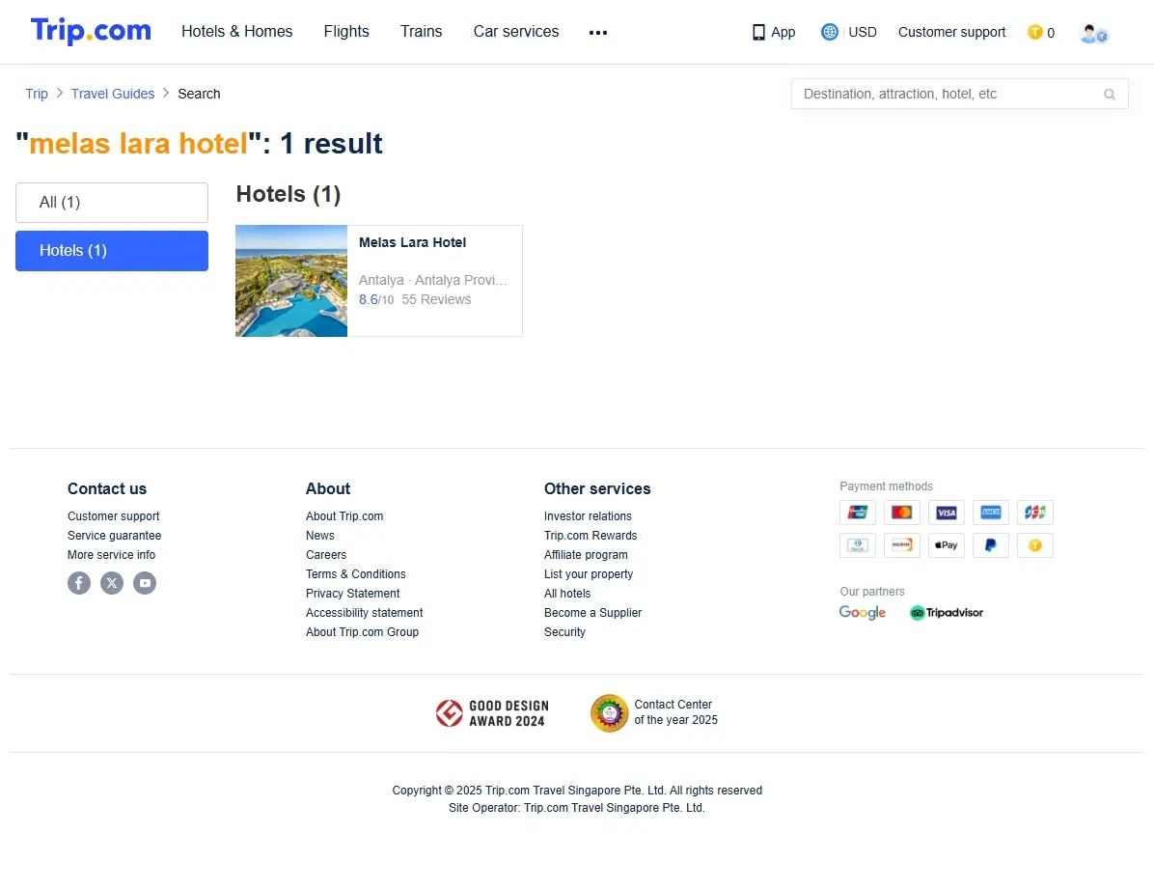
Task: Click the Trip Coins icon in header
Action: pyautogui.click(x=1034, y=32)
